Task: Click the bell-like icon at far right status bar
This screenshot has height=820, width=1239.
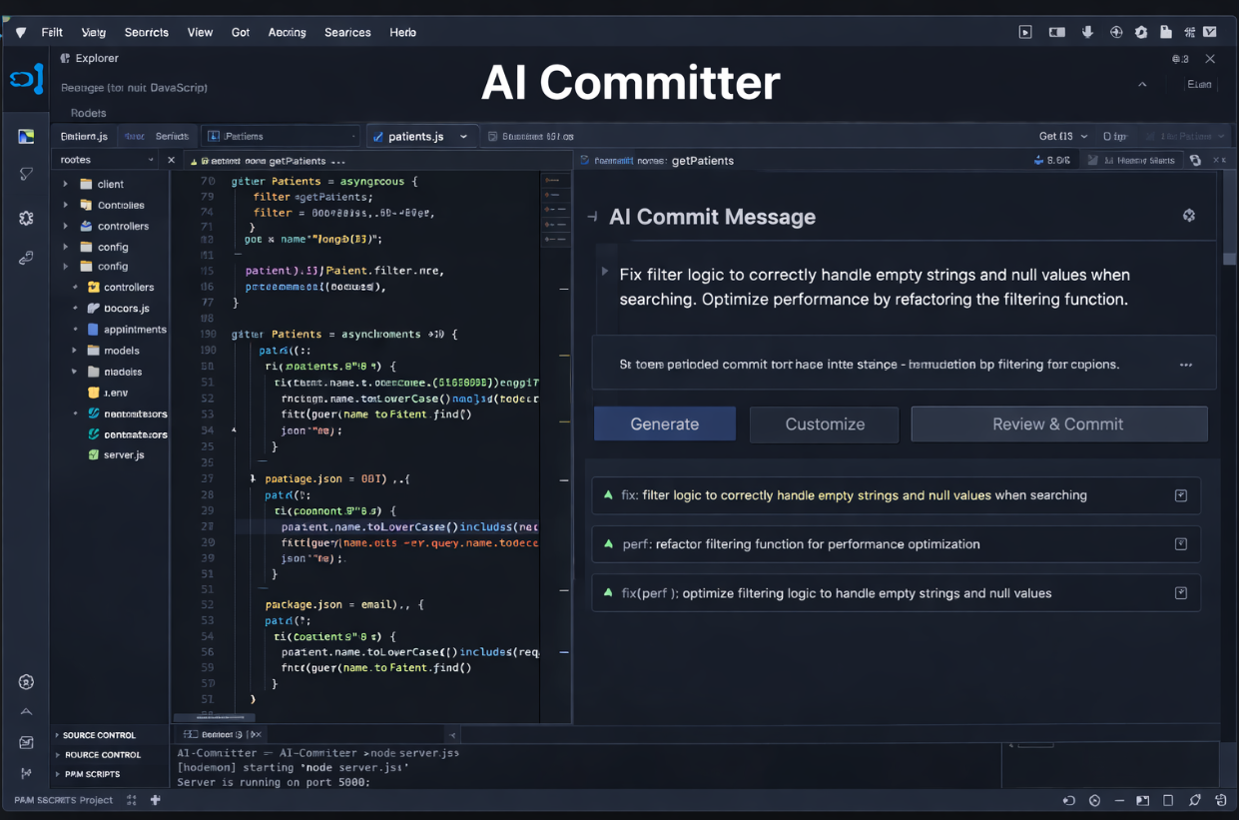Action: click(x=1220, y=800)
